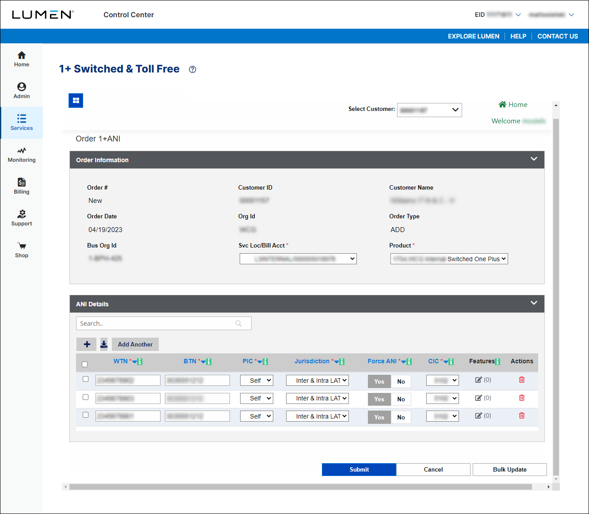Edit features in the second ANI row
The height and width of the screenshot is (514, 589).
coord(478,398)
